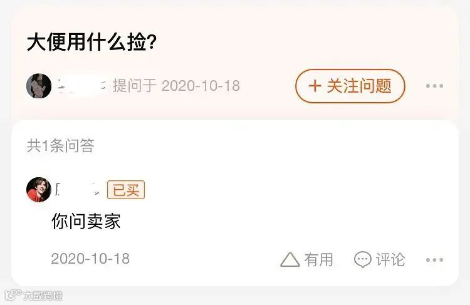Click the watermark logo icon at bottom left

pyautogui.click(x=13, y=295)
